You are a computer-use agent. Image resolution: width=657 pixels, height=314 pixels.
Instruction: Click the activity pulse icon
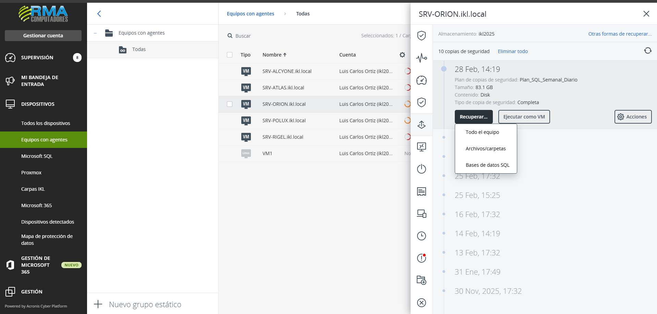[x=421, y=58]
